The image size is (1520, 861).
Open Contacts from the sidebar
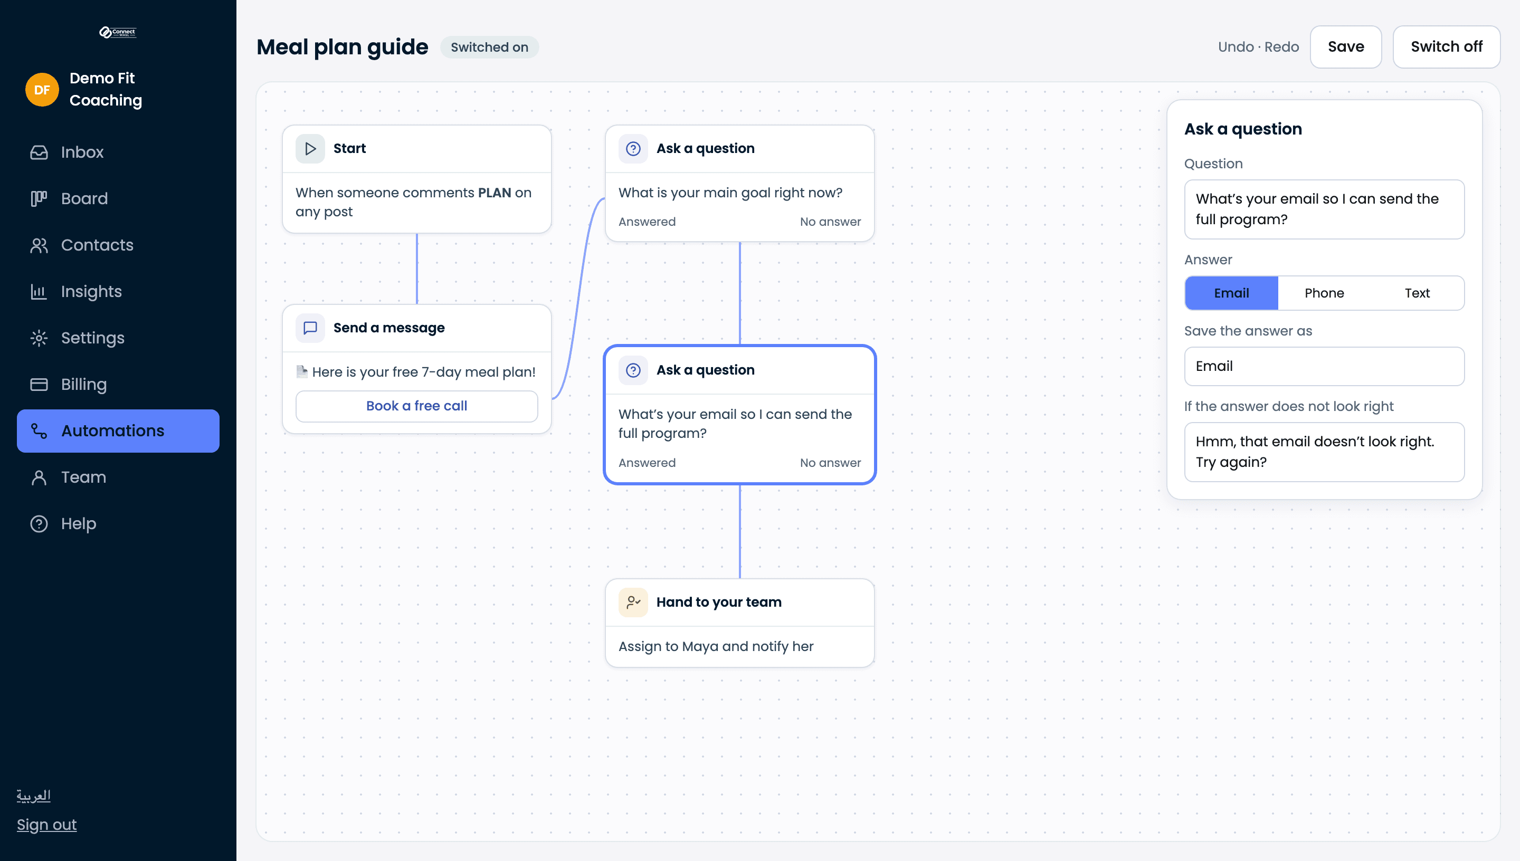coord(118,245)
